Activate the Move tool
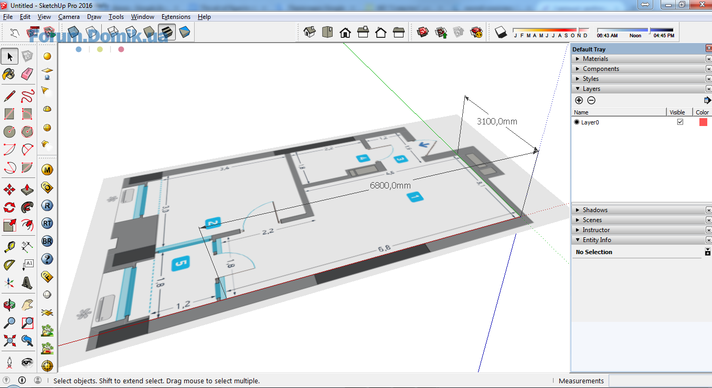The width and height of the screenshot is (712, 388). tap(9, 190)
